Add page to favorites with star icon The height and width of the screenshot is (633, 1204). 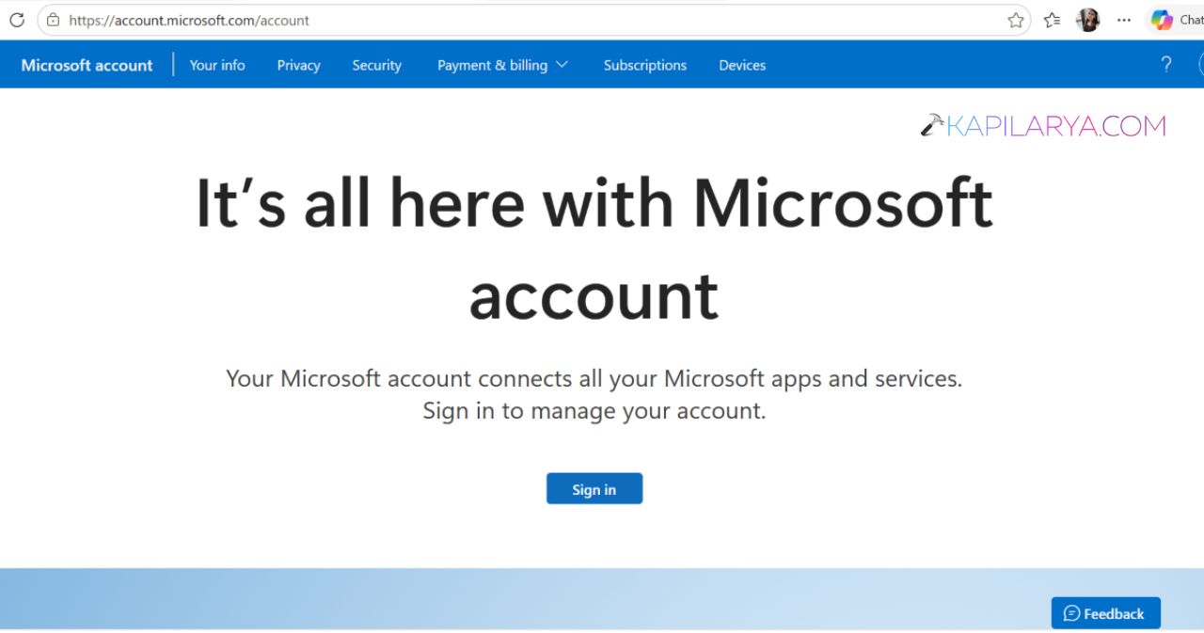click(1016, 20)
